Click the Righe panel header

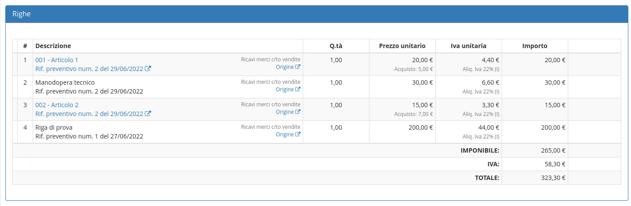tap(315, 14)
